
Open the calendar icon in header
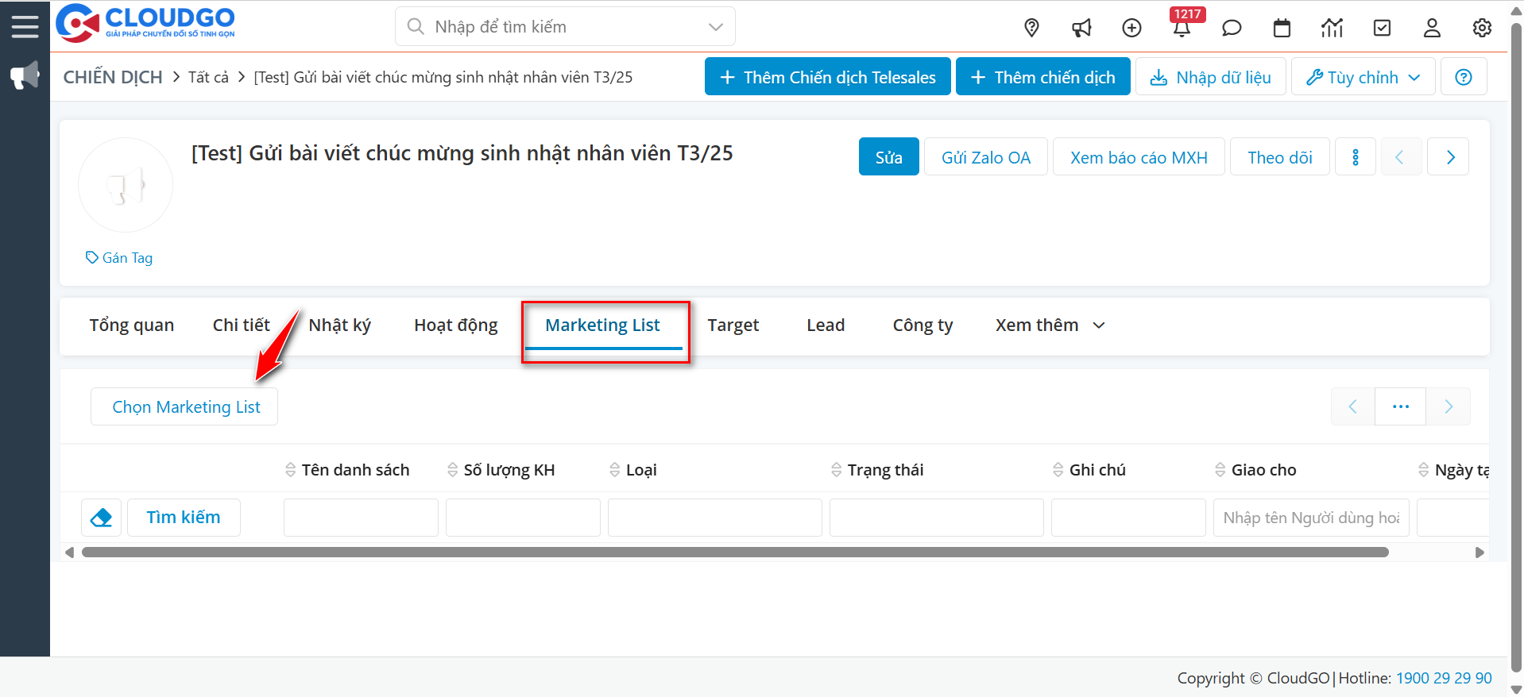(1282, 28)
